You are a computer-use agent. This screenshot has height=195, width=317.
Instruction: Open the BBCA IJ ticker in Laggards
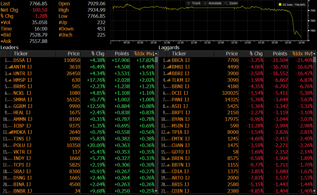click(180, 60)
